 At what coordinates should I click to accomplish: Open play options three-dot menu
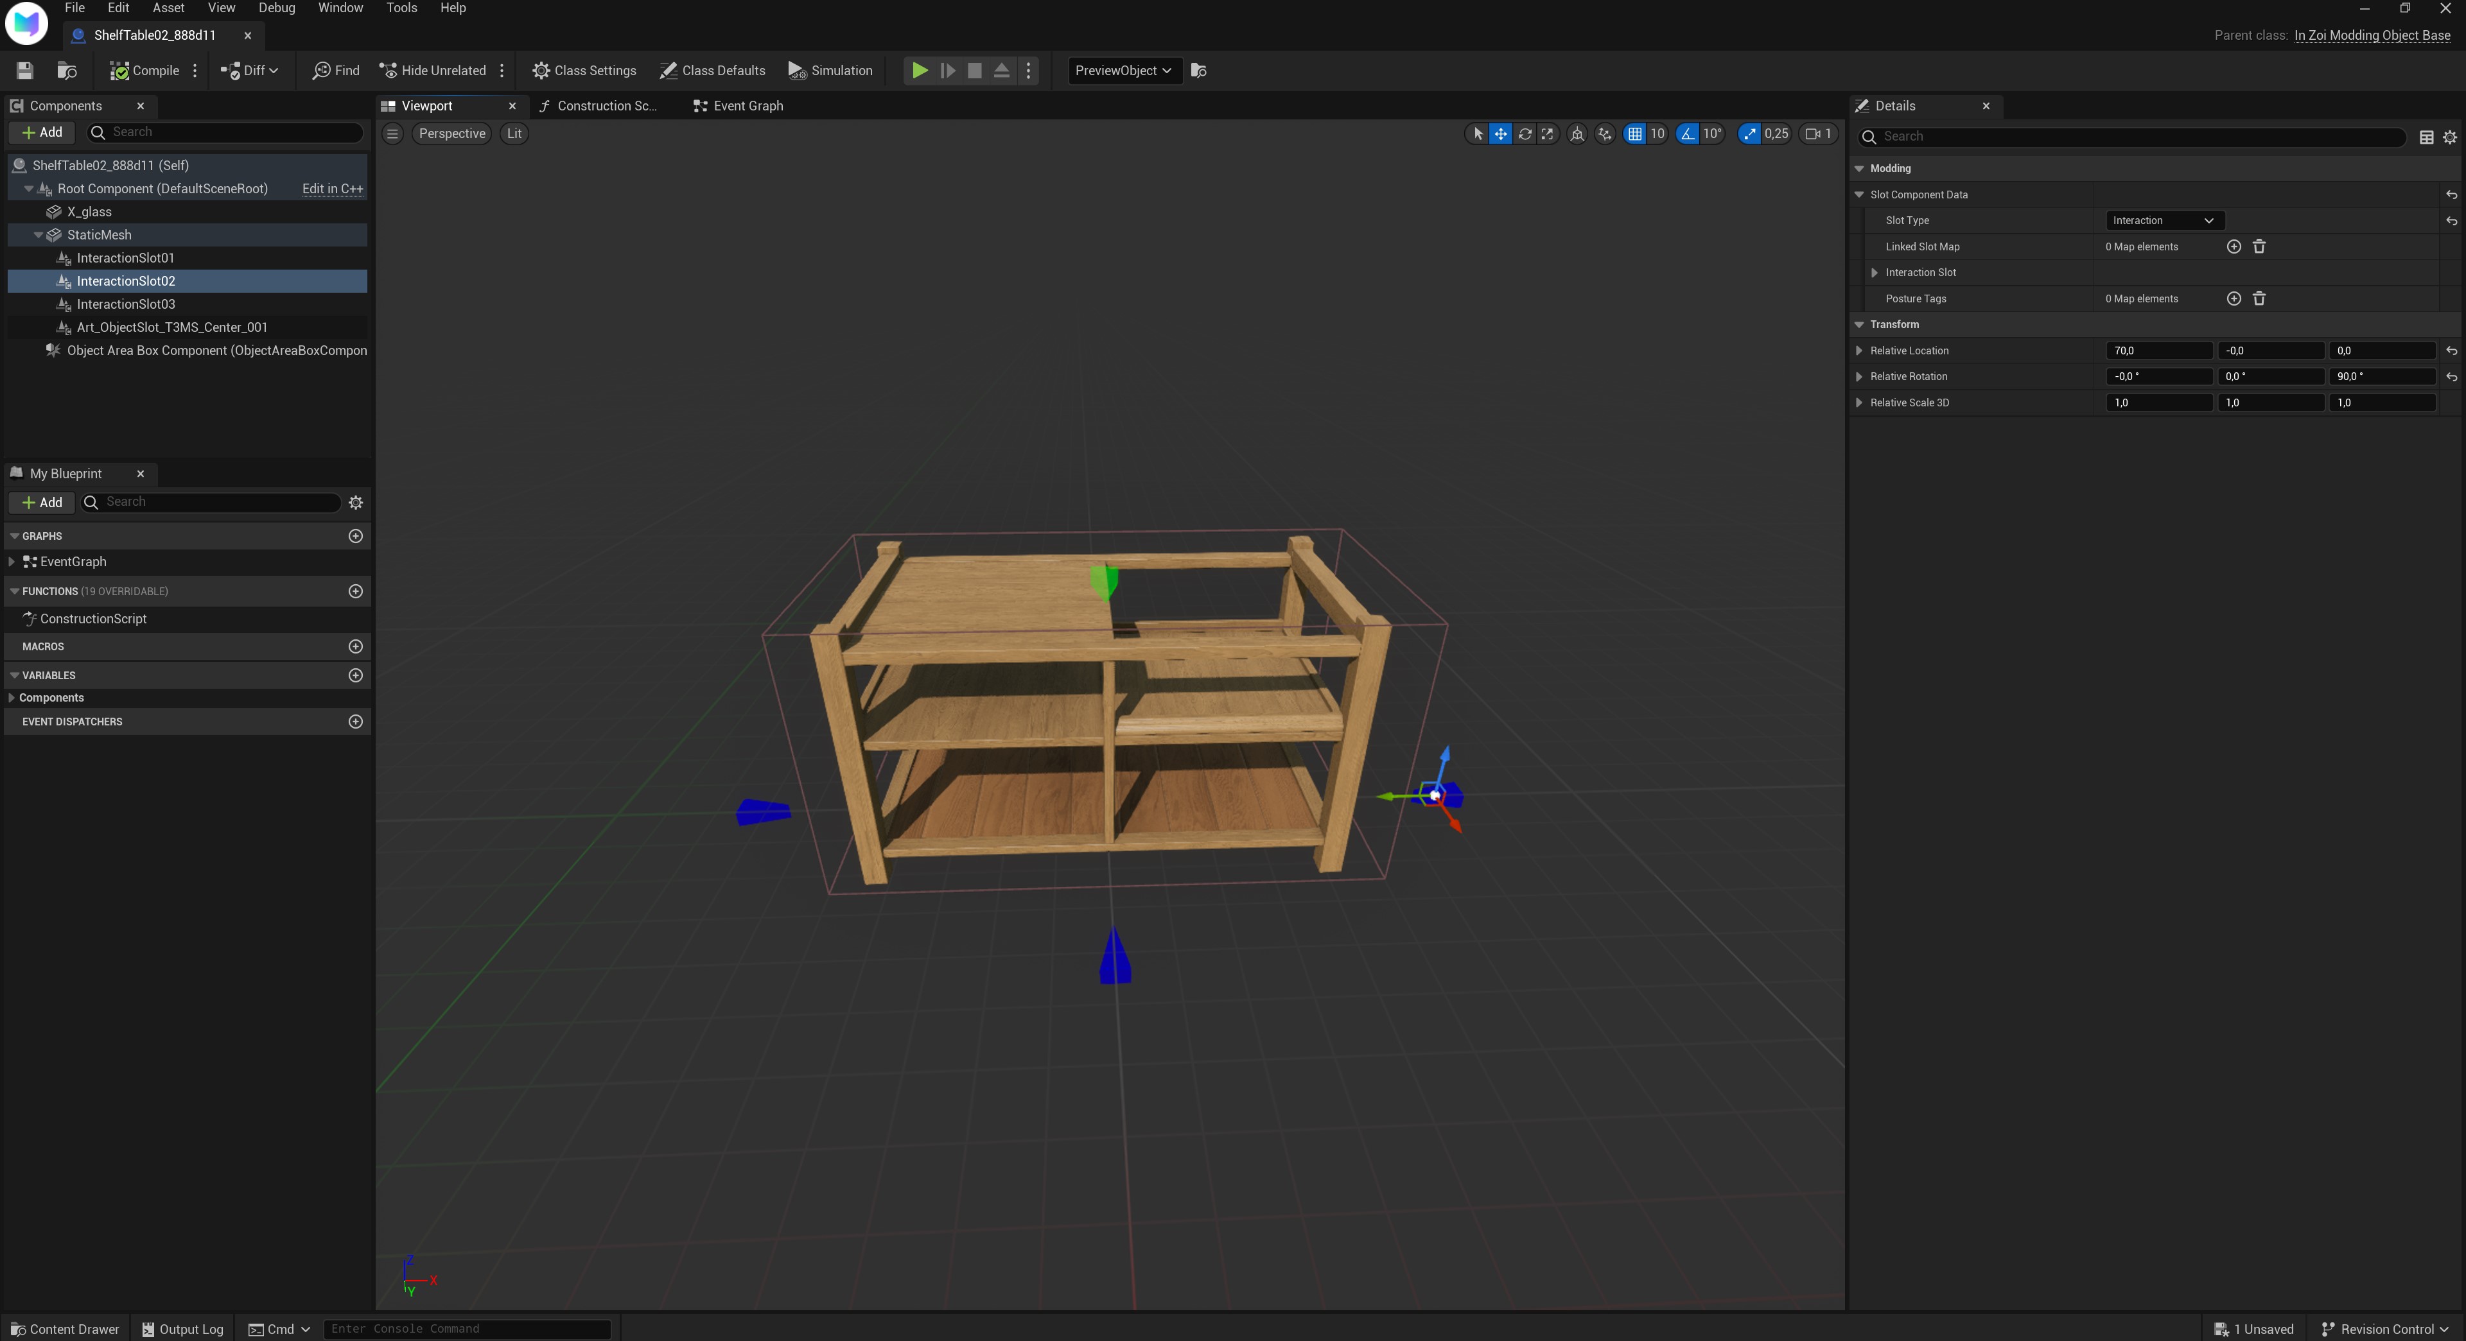1029,70
